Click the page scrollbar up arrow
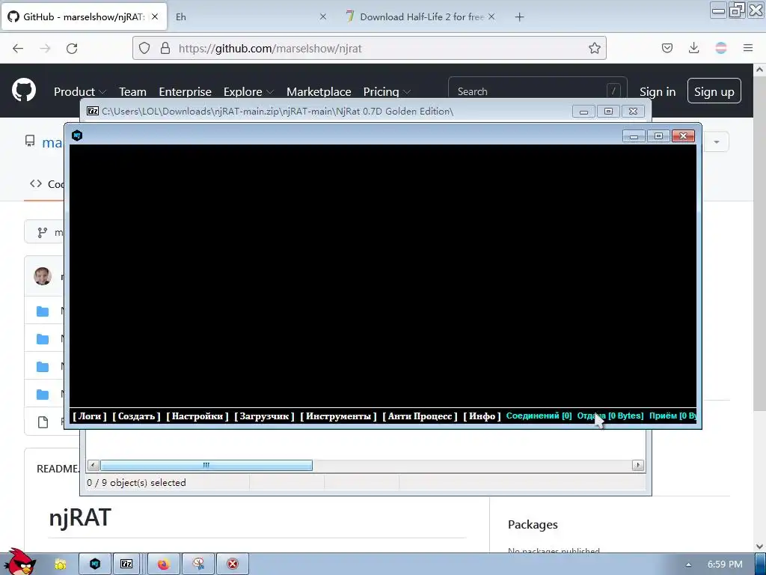Image resolution: width=766 pixels, height=575 pixels. coord(759,70)
